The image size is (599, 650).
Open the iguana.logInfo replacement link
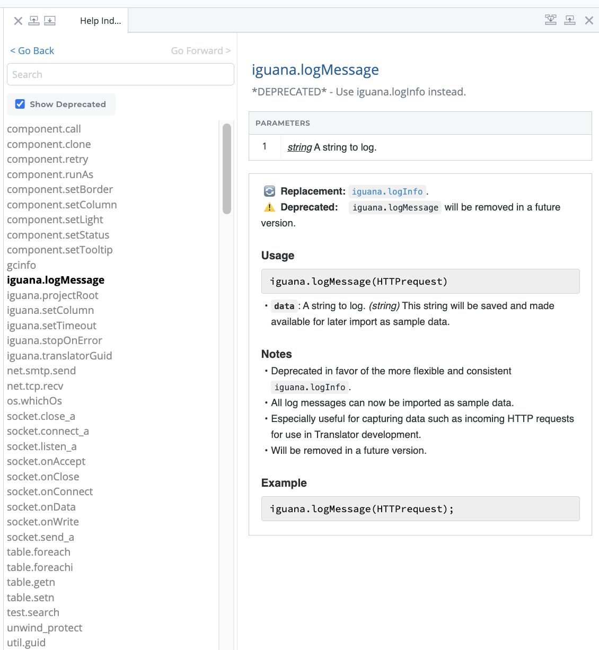[x=387, y=191]
